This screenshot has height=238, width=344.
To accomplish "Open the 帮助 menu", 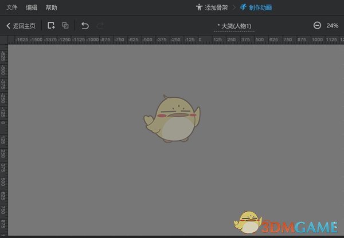I will tap(52, 7).
